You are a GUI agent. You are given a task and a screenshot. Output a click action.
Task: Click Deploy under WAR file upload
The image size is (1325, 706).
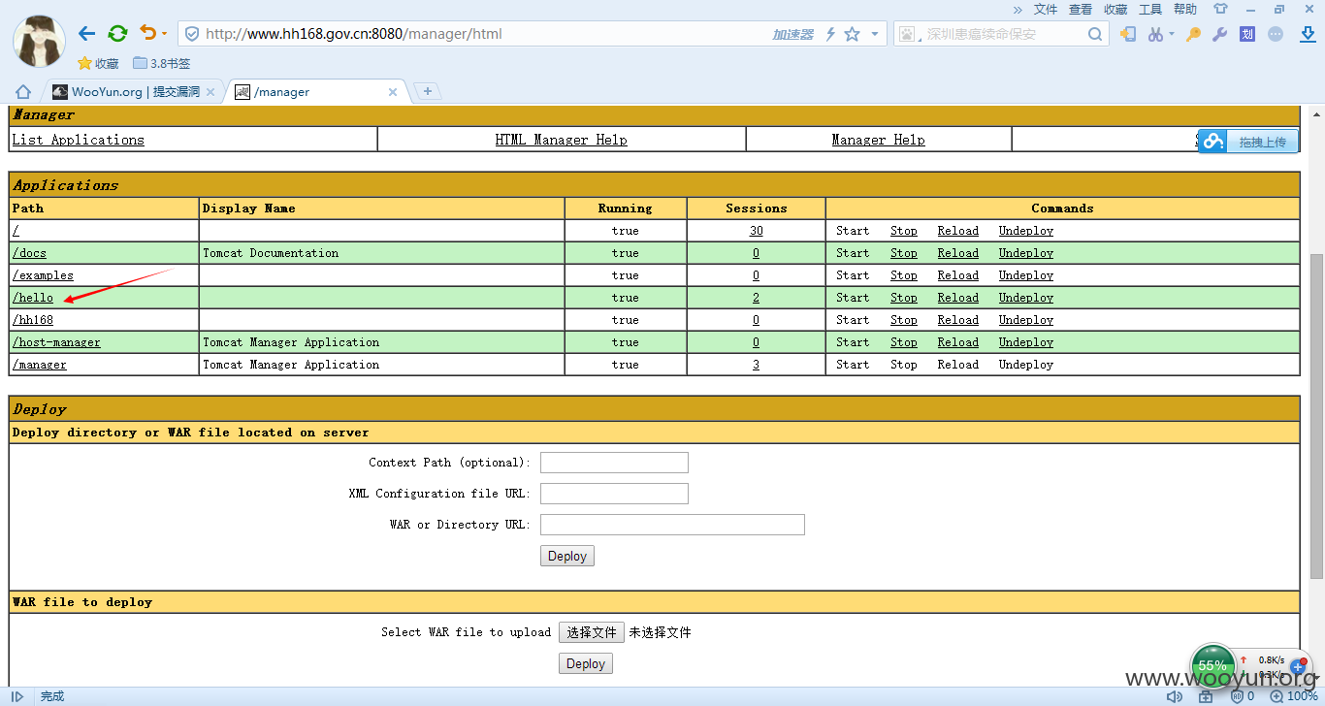(585, 663)
